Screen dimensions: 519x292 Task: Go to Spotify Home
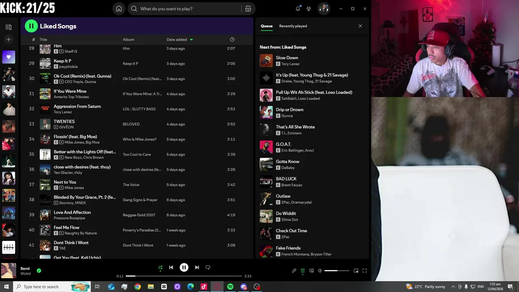pos(119,9)
